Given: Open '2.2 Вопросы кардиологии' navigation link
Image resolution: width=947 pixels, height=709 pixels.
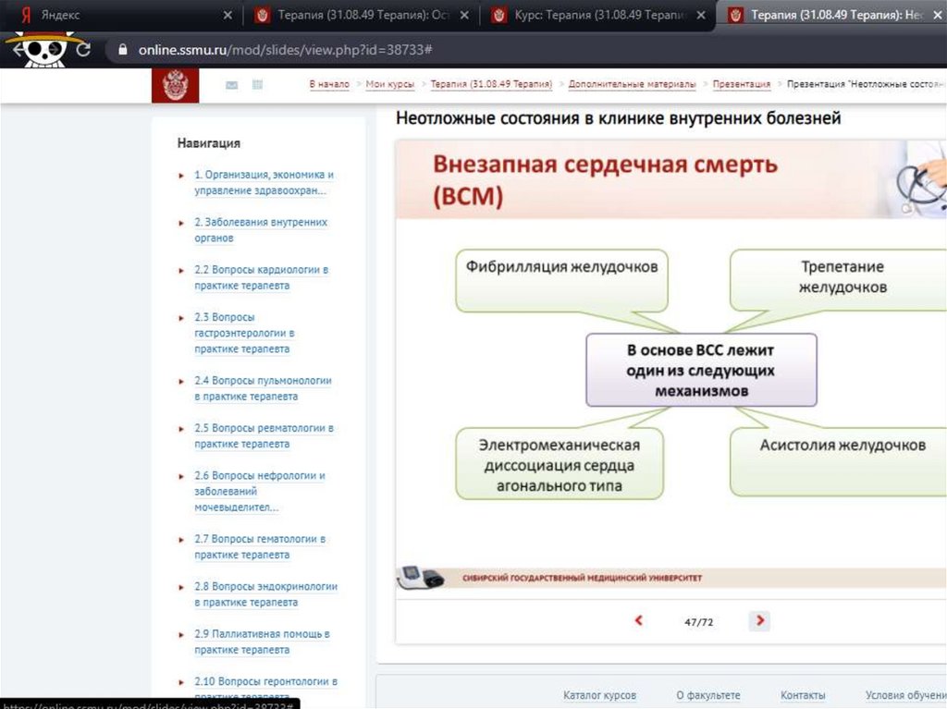Looking at the screenshot, I should pos(261,277).
